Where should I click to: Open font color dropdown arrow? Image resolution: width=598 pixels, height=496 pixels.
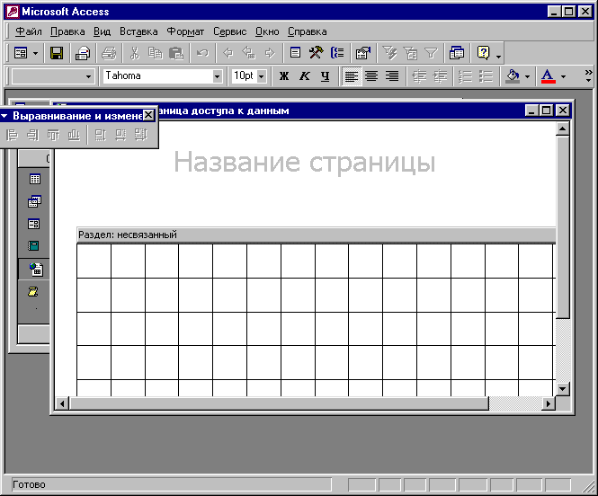563,76
